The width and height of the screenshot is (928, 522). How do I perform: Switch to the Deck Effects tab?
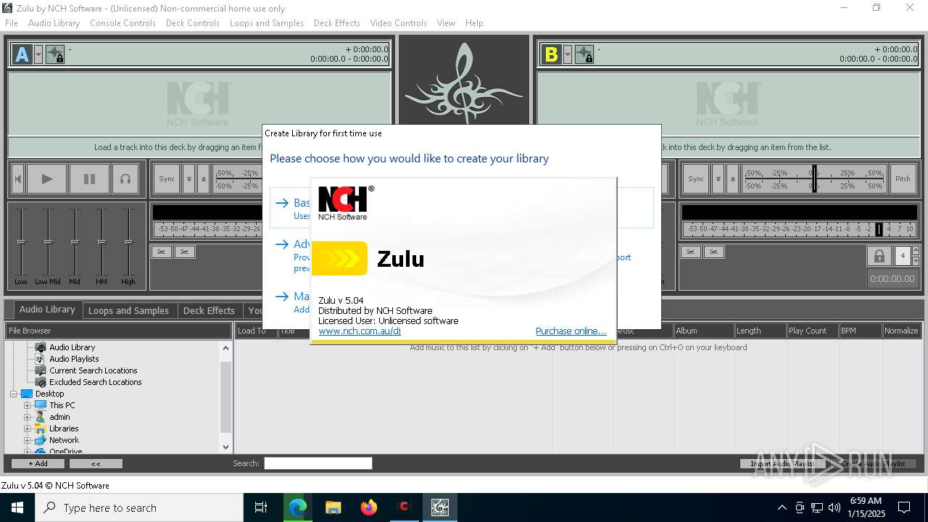point(209,310)
